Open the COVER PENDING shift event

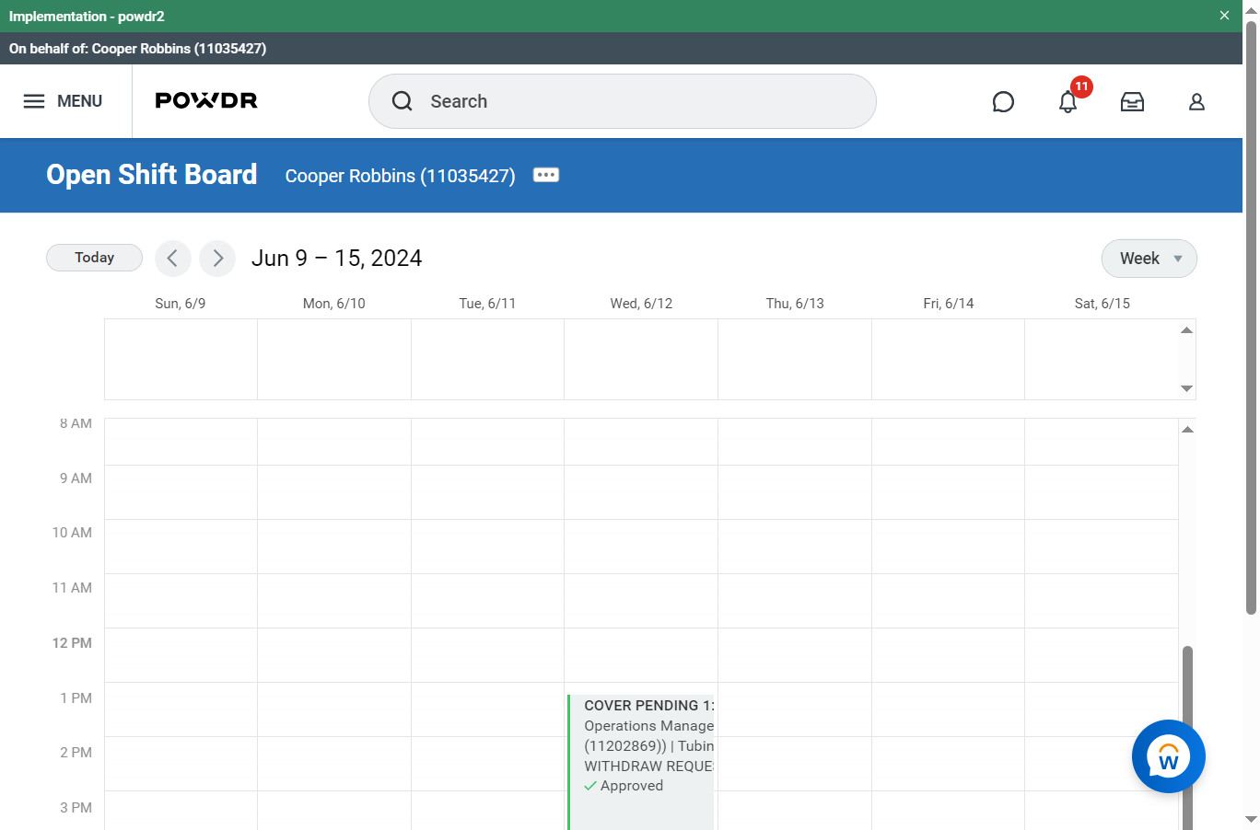(x=641, y=762)
